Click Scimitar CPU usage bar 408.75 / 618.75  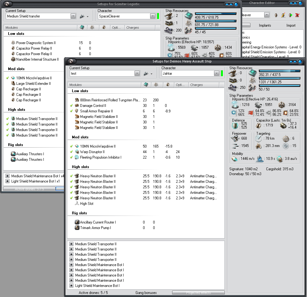coord(216,13)
